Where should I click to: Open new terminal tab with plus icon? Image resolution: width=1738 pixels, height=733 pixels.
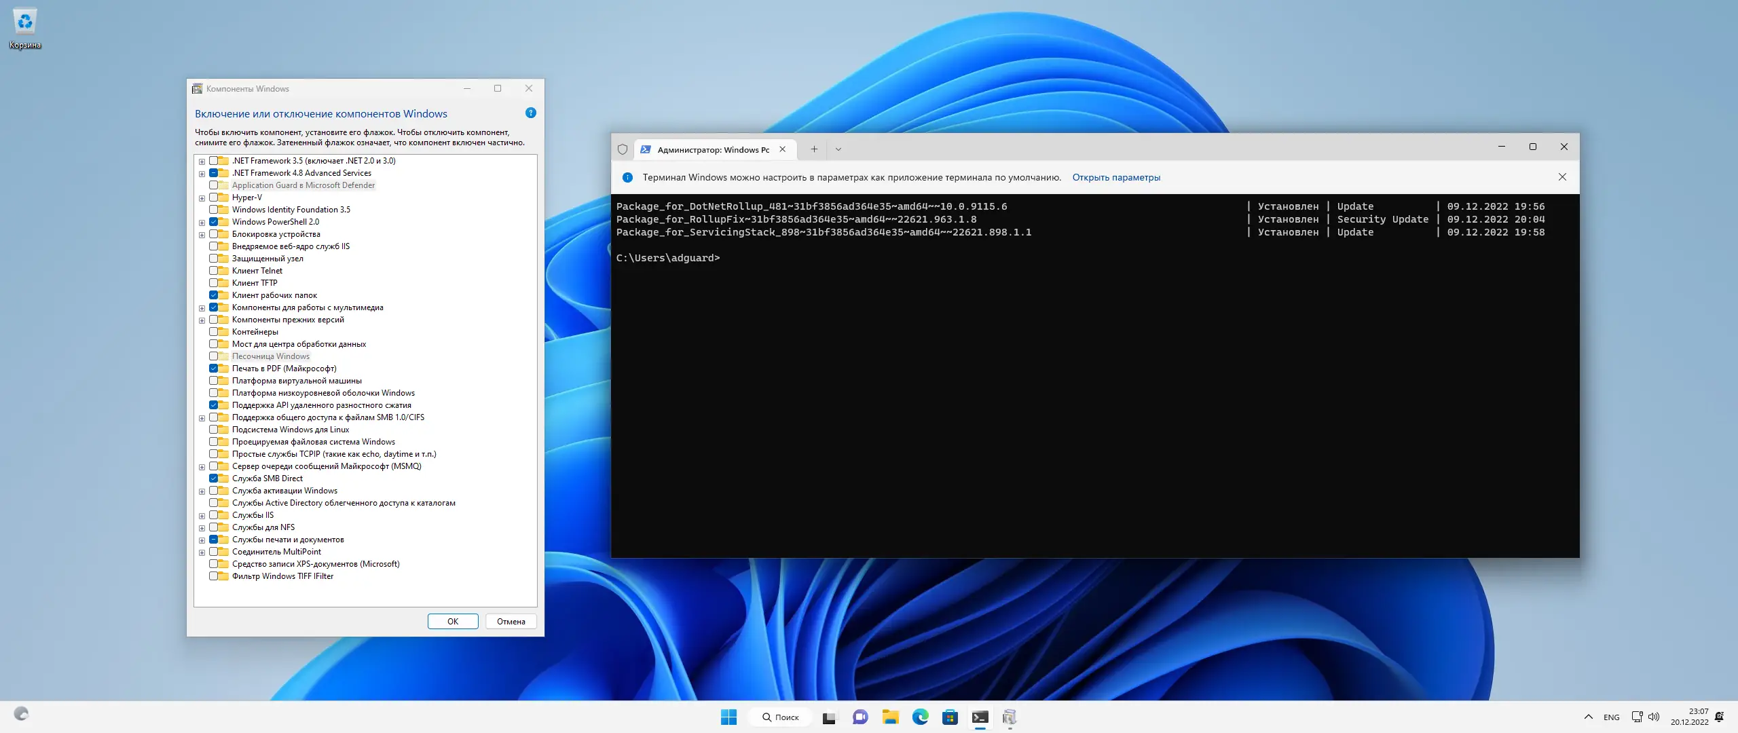point(814,149)
